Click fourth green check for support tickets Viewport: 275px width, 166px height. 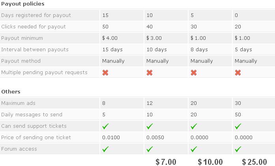tap(238, 126)
